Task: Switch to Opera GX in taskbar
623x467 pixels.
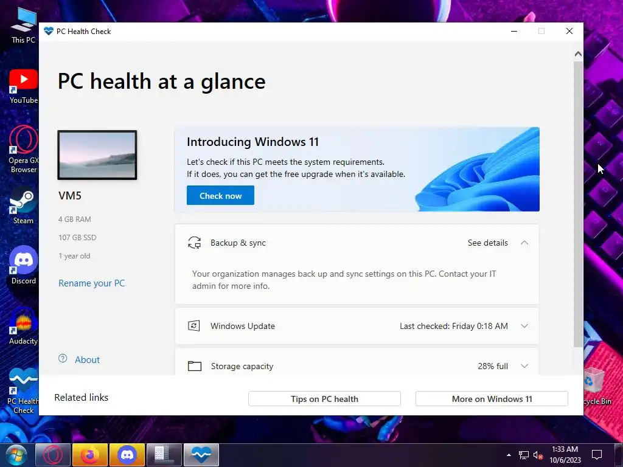Action: pyautogui.click(x=53, y=455)
